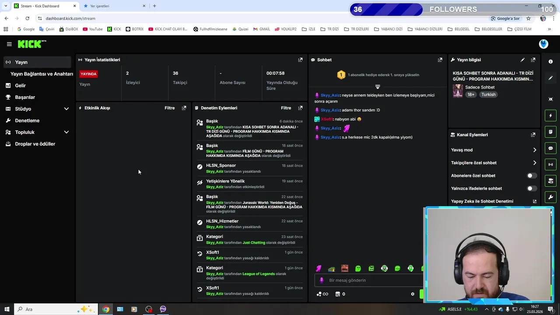Click the chat collapse arrow under gift banner
This screenshot has height=315, width=560.
coord(378,87)
